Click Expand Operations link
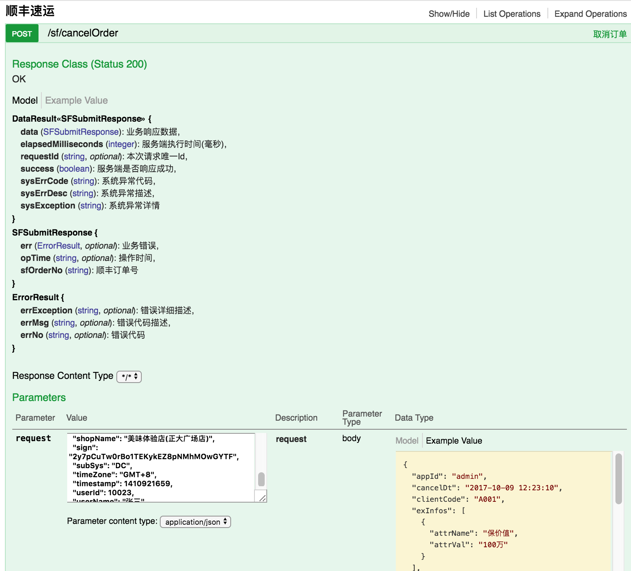Viewport: 631px width, 571px height. pyautogui.click(x=590, y=14)
